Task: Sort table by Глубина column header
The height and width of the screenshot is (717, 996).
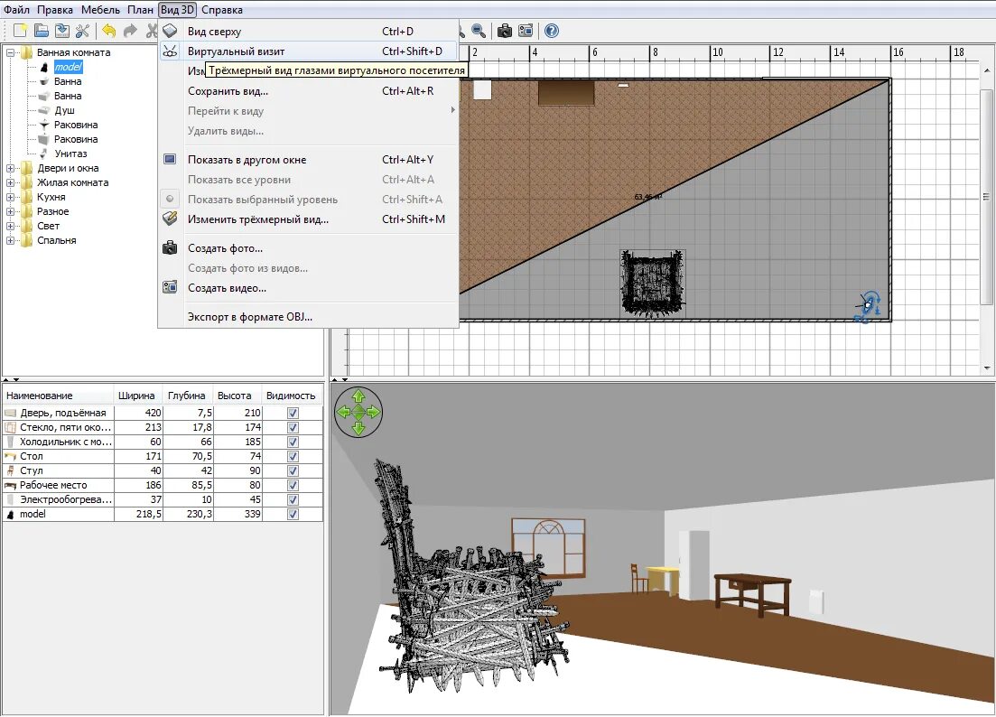Action: click(x=188, y=396)
